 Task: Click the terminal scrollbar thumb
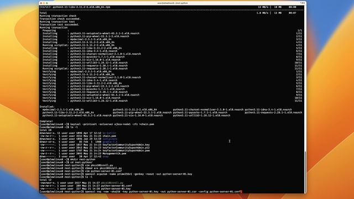click(x=305, y=172)
